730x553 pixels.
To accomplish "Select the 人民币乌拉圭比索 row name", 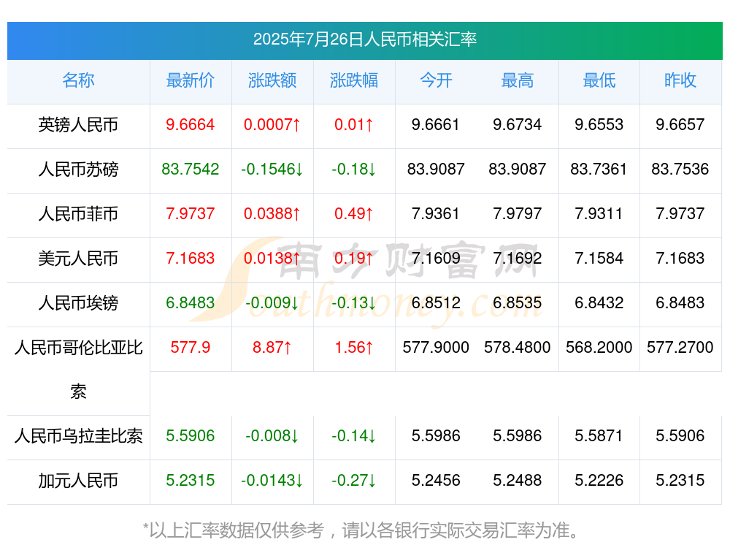I will point(78,436).
